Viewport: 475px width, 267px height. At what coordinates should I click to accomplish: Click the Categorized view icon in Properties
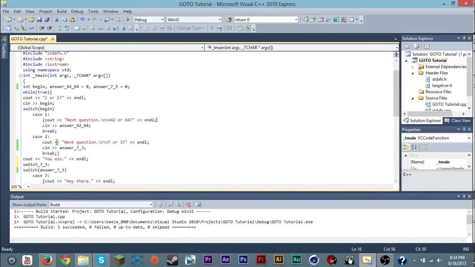click(x=407, y=147)
